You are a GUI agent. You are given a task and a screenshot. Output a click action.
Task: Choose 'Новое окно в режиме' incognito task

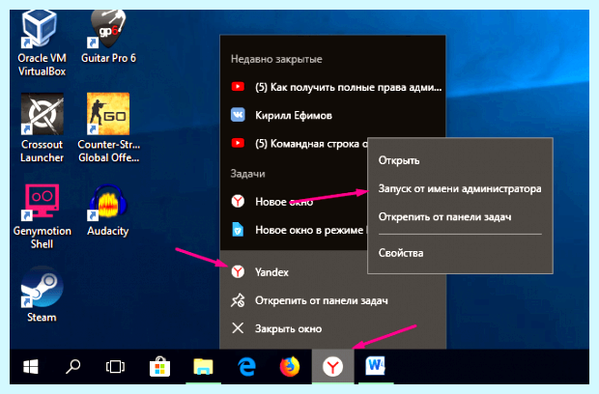click(294, 230)
